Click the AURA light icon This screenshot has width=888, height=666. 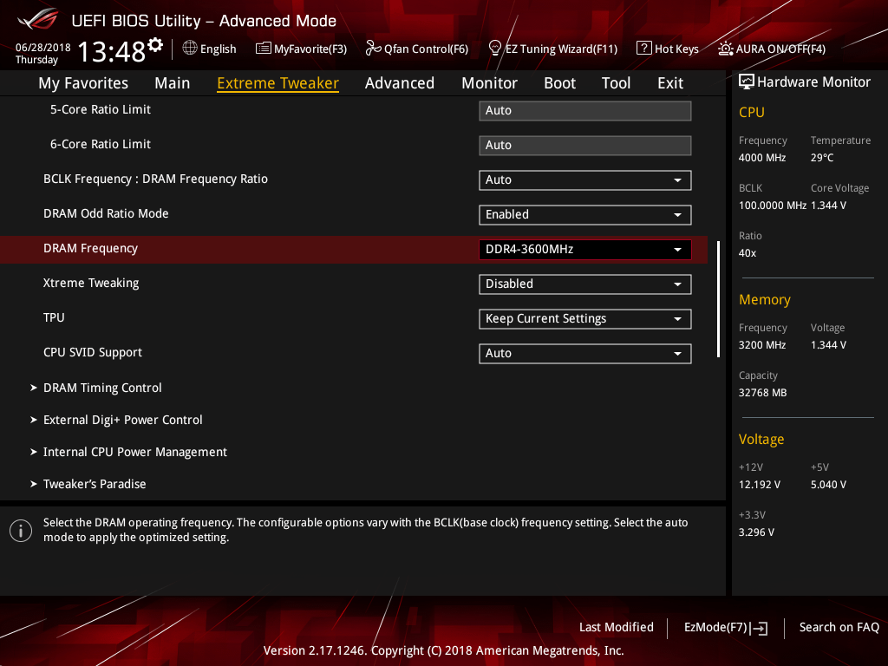[726, 49]
